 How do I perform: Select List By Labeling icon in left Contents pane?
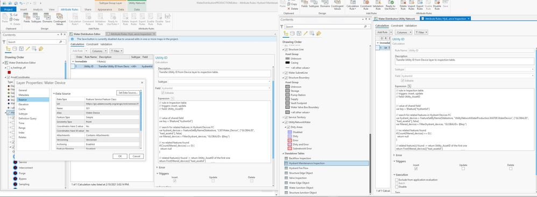pos(41,49)
